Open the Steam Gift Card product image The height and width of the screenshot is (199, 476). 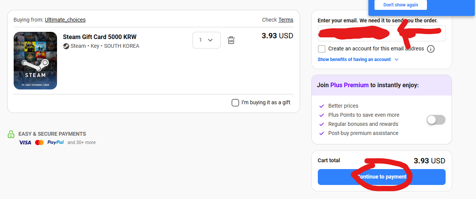pos(35,61)
